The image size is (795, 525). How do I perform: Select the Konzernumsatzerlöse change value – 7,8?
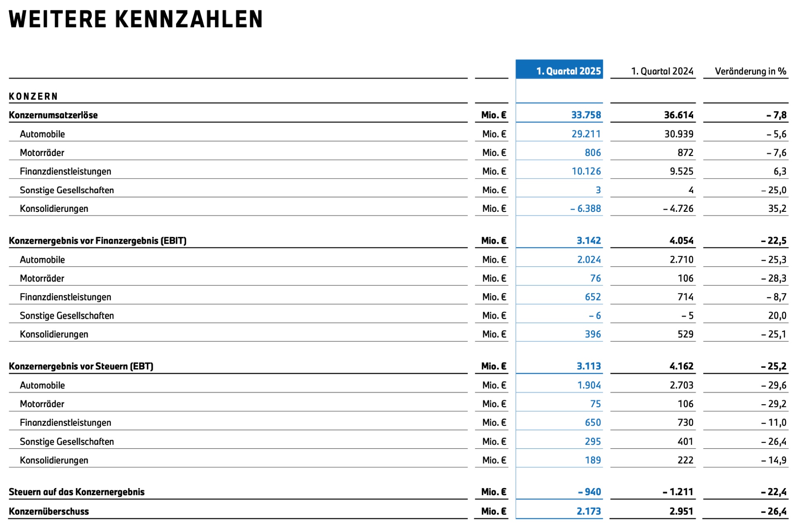pos(776,115)
